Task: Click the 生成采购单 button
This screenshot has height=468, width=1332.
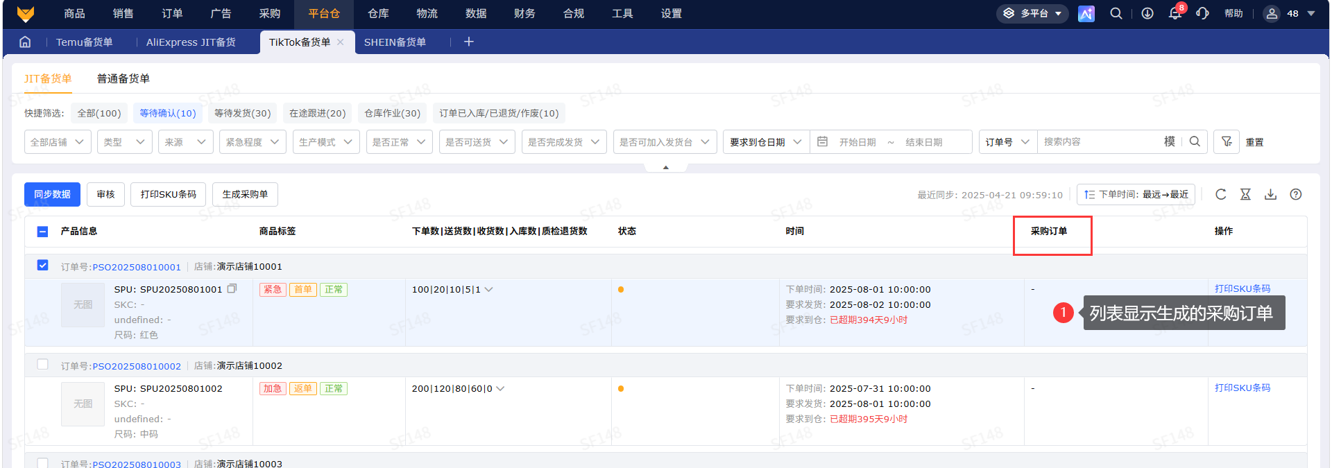Action: (245, 194)
